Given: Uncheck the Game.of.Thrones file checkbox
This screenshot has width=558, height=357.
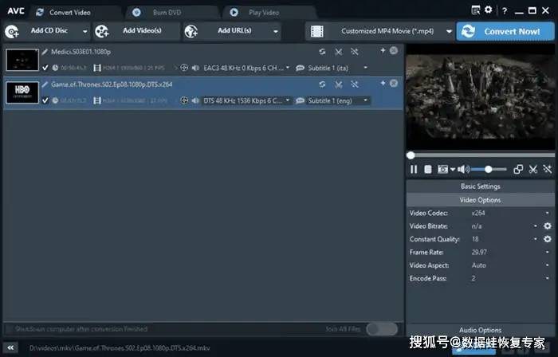Looking at the screenshot, I should 45,100.
